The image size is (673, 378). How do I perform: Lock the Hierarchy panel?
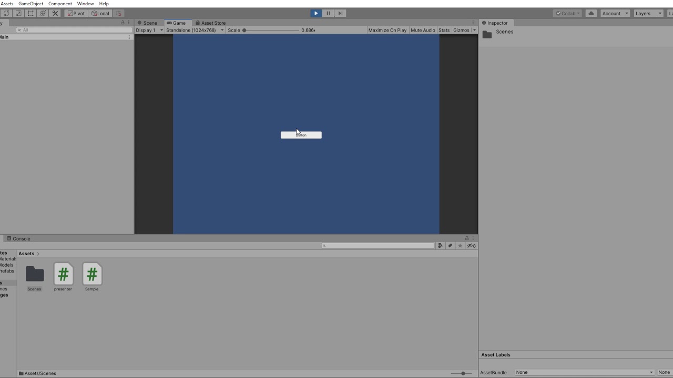click(123, 23)
